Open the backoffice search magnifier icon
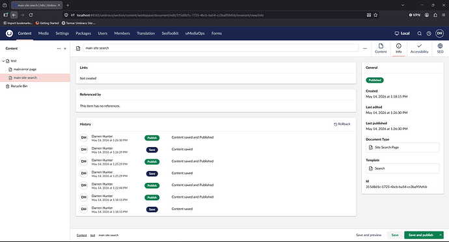This screenshot has height=242, width=449. [x=419, y=34]
